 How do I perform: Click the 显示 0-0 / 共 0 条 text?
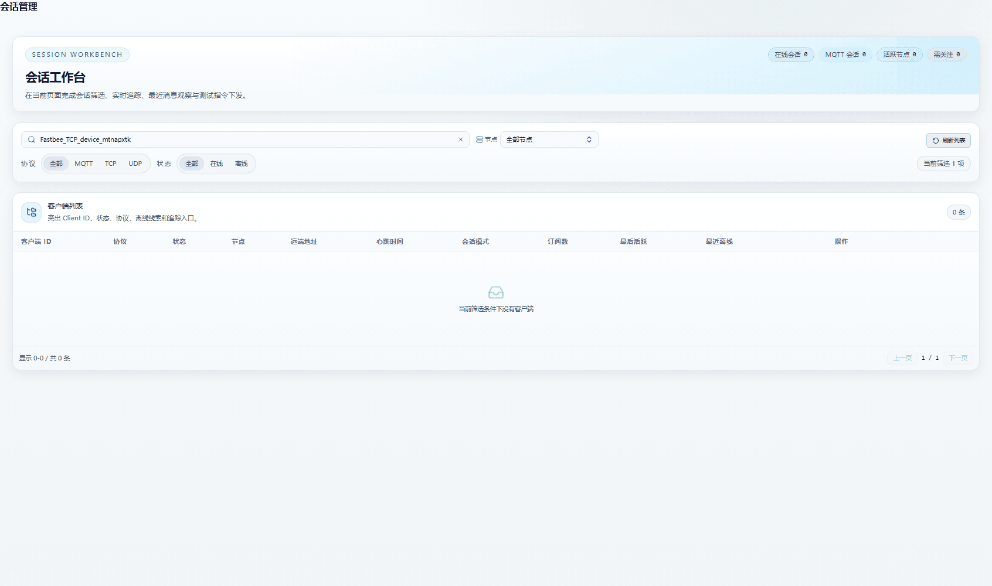(x=45, y=358)
